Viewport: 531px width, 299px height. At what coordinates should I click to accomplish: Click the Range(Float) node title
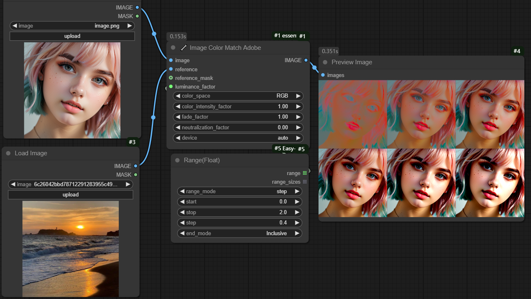(x=202, y=160)
